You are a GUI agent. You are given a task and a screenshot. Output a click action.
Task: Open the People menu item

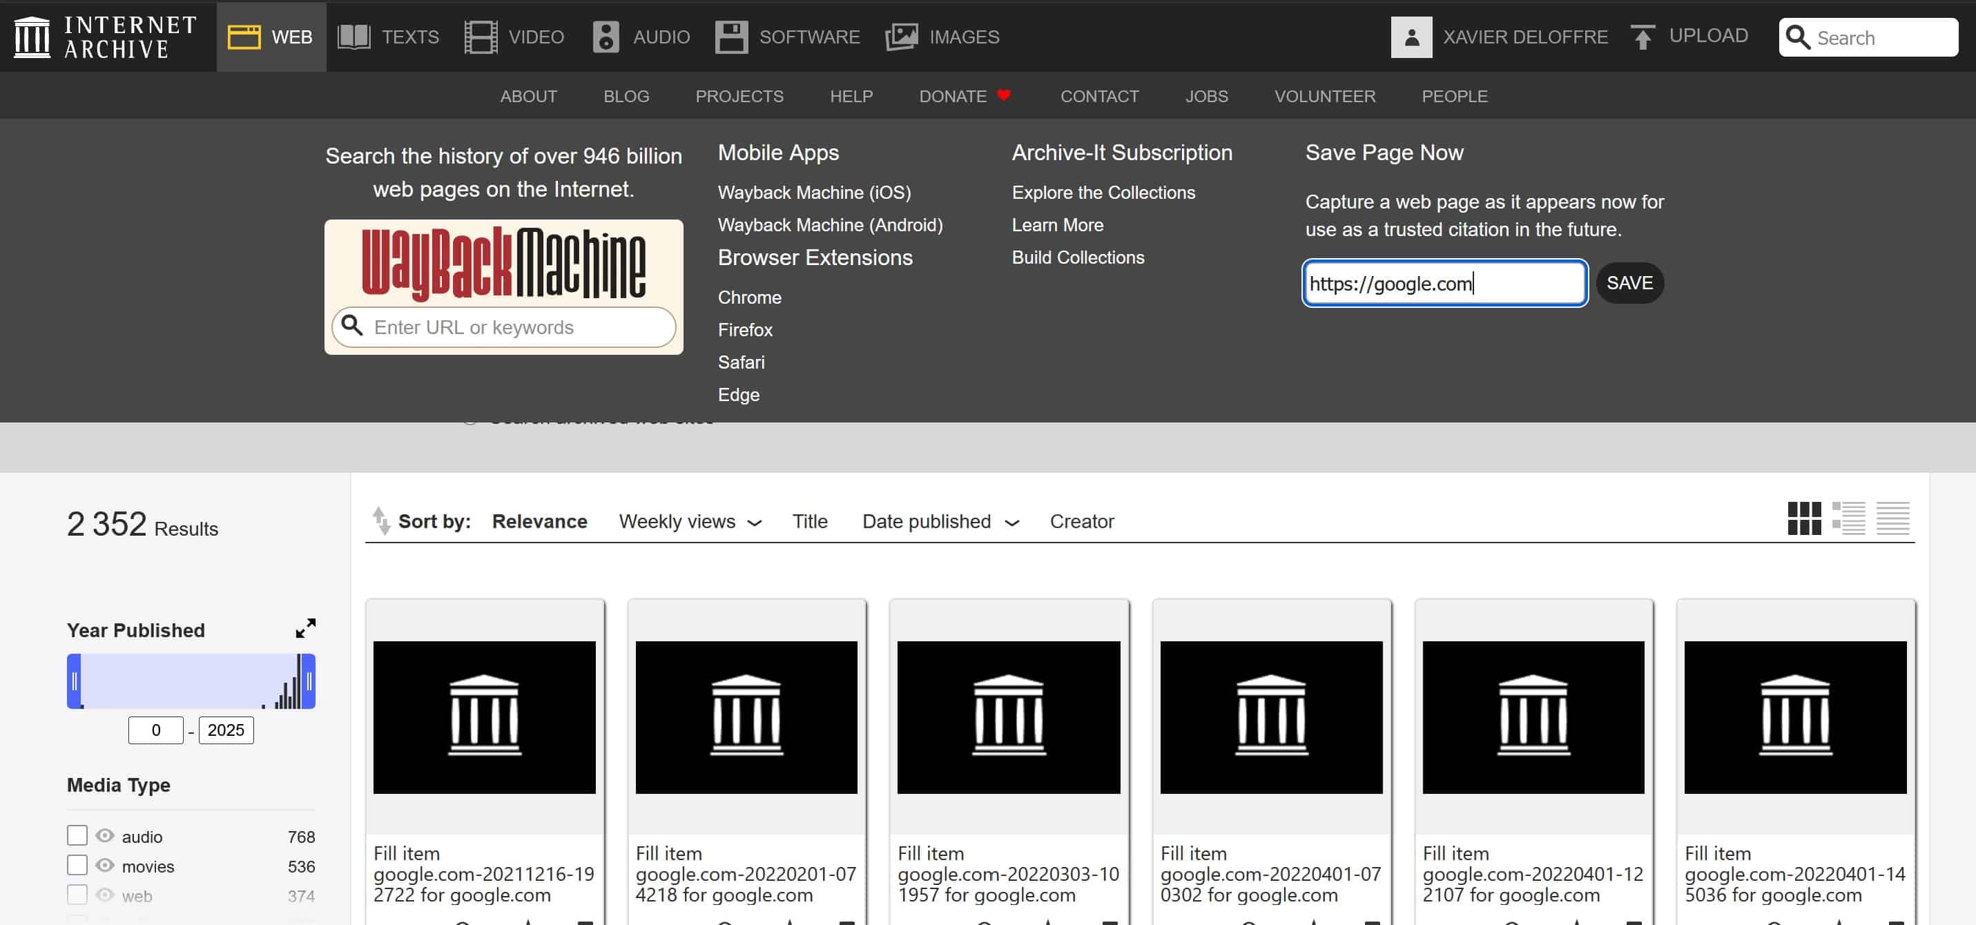[1455, 96]
